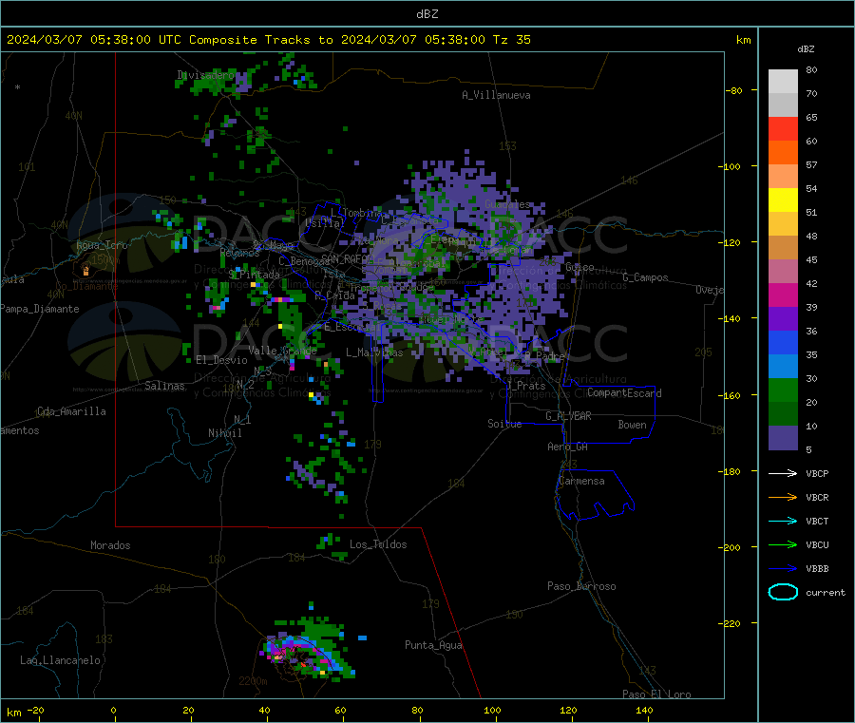Click the 'Pampa_Diamante' map label
The height and width of the screenshot is (723, 855).
[39, 309]
